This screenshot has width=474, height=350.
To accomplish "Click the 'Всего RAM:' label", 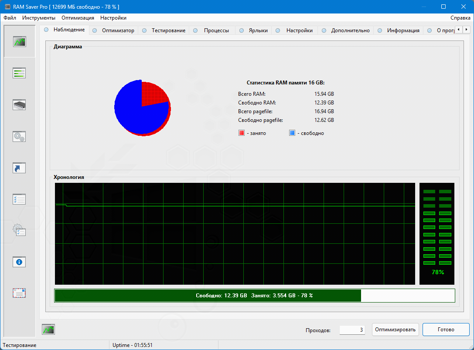I will (x=252, y=94).
